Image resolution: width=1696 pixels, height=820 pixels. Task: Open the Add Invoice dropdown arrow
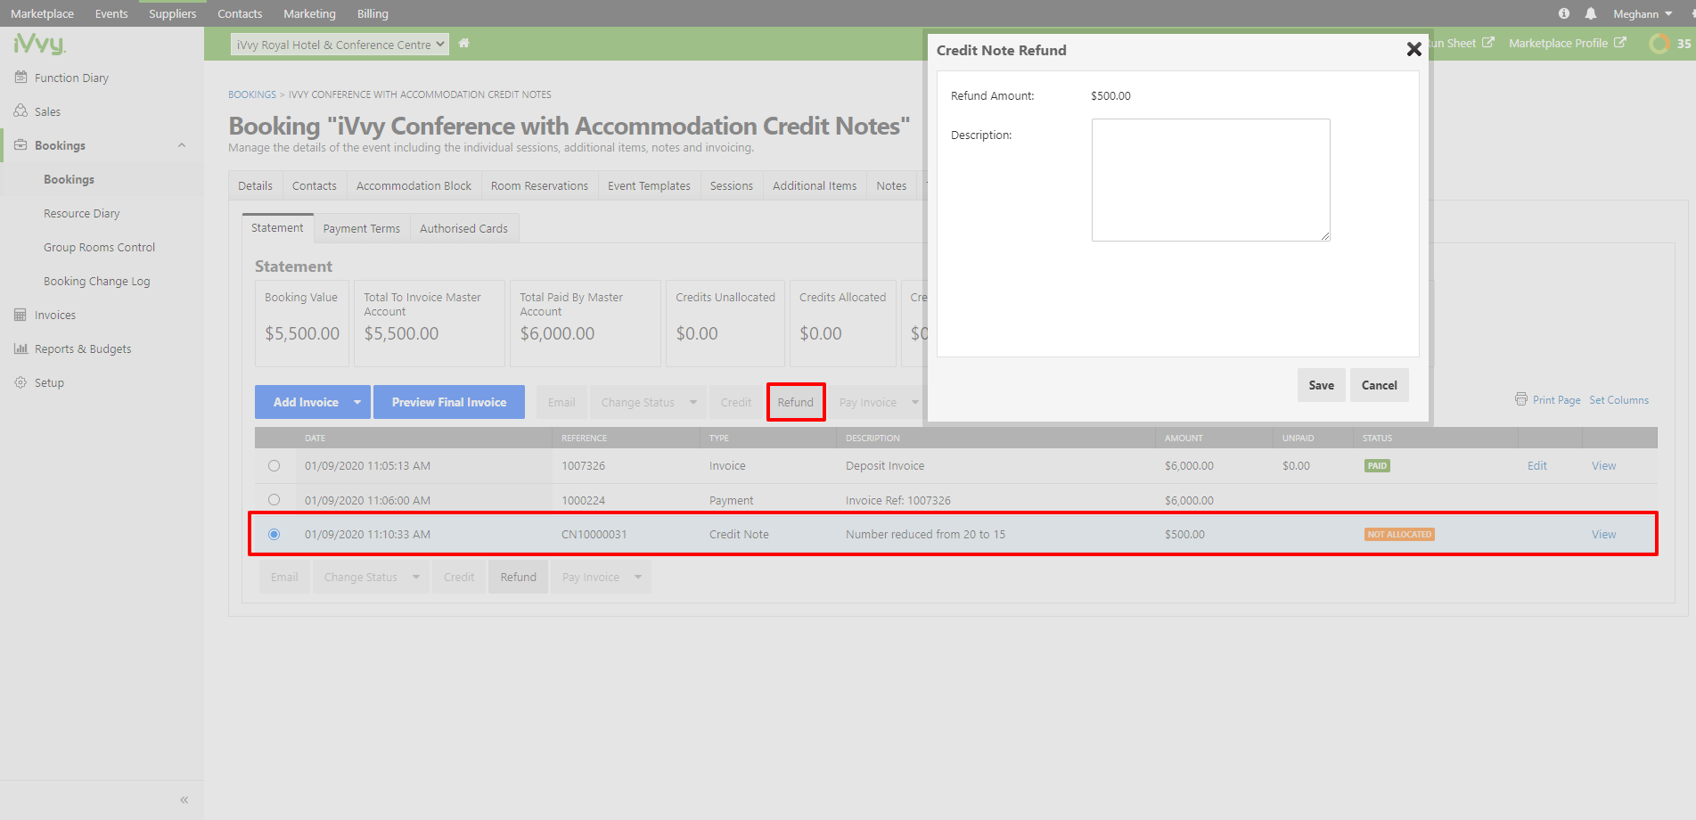357,402
